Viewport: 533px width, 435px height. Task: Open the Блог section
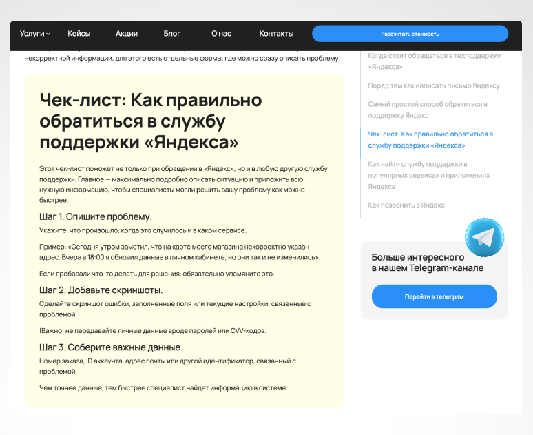point(172,34)
